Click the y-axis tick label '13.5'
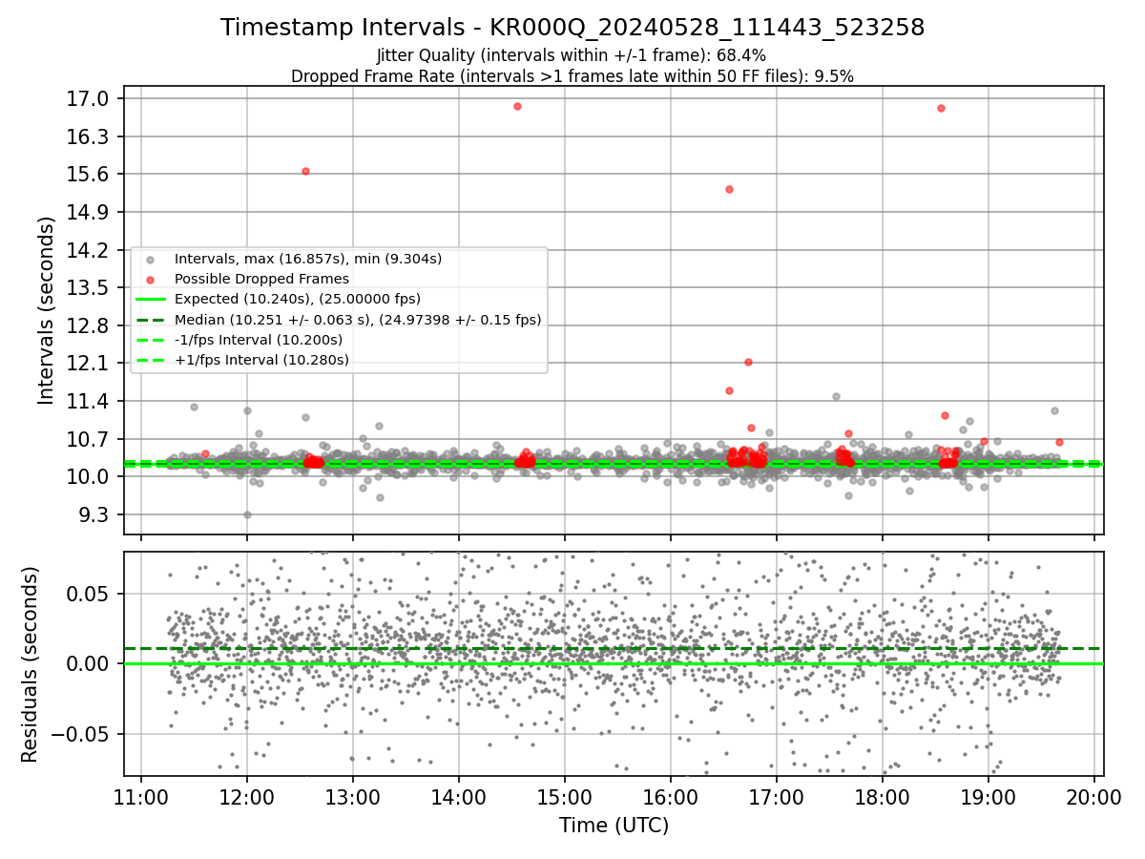The width and height of the screenshot is (1145, 859). pyautogui.click(x=89, y=288)
